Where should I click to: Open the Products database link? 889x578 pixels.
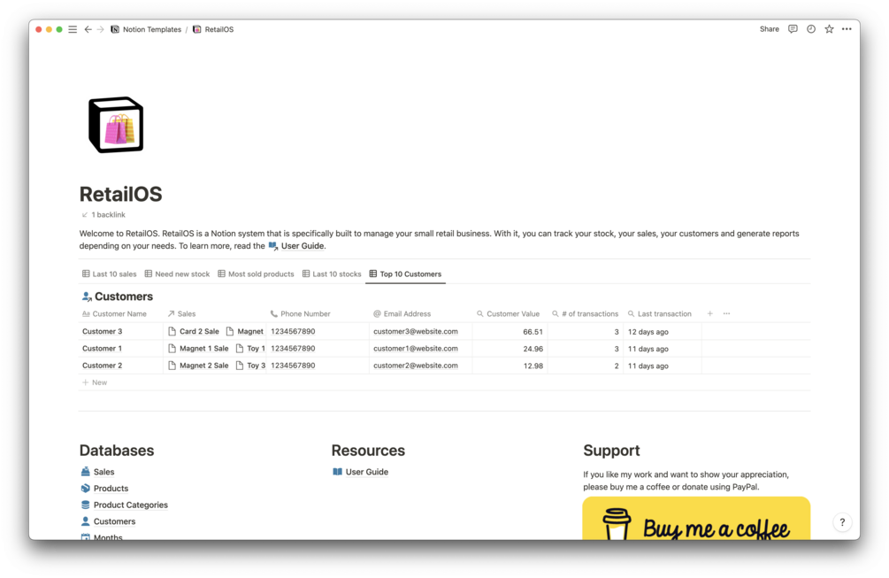[105, 489]
